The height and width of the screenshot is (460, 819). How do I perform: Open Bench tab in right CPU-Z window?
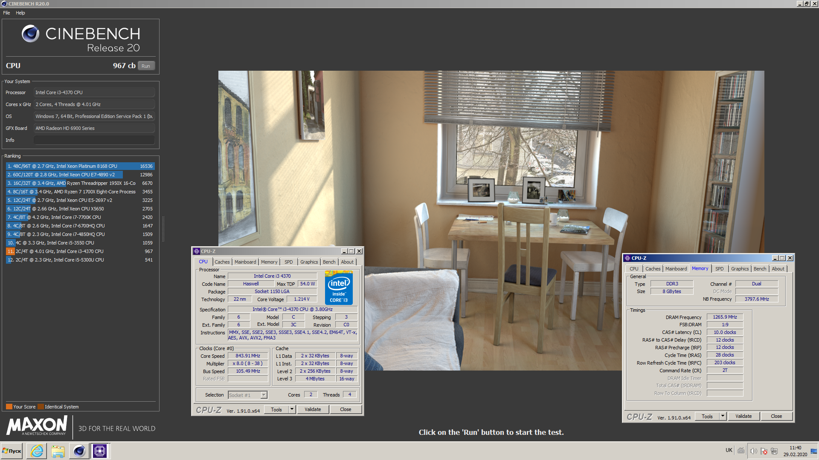760,269
